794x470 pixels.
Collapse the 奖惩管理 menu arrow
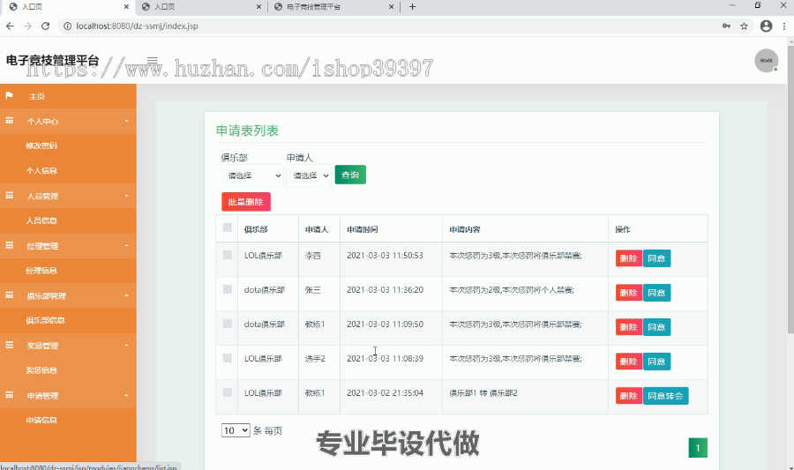(x=126, y=345)
